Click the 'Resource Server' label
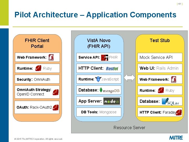This screenshot has height=142, width=189. tap(129, 128)
